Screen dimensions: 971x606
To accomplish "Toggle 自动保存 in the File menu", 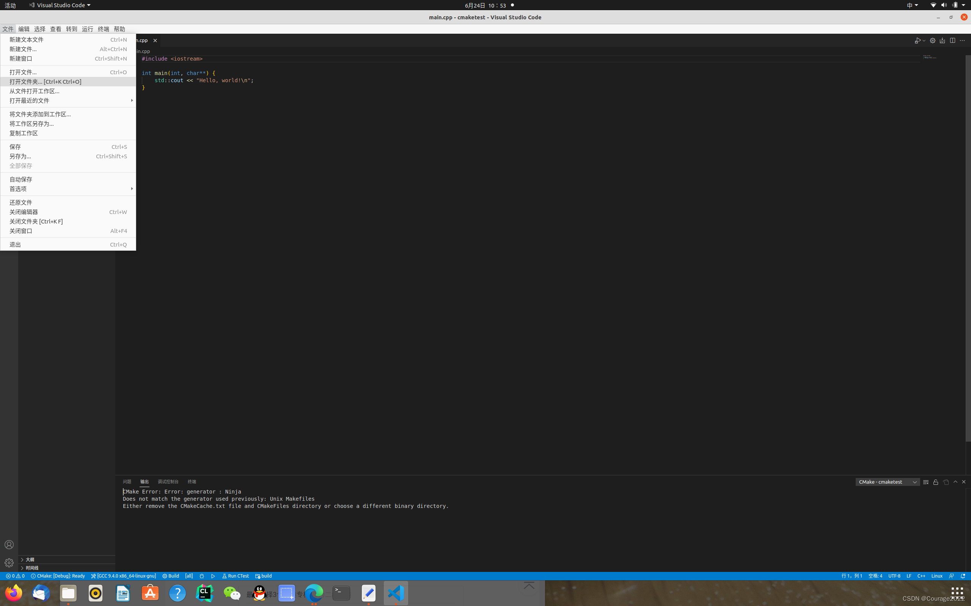I will tap(21, 179).
